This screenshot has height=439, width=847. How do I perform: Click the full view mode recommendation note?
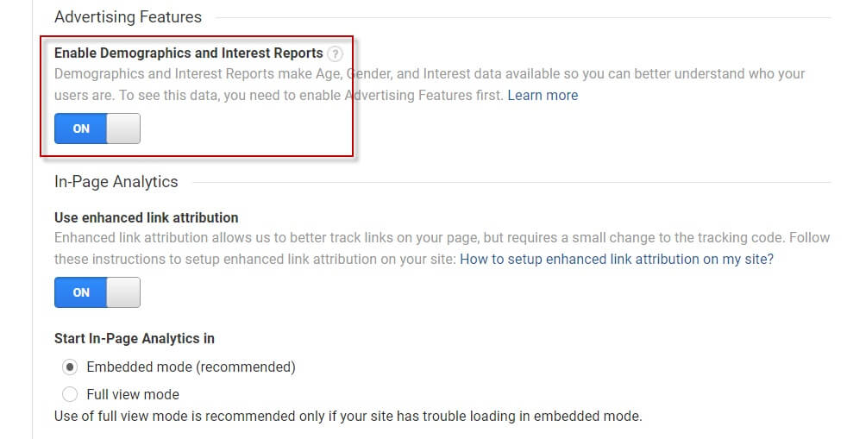[348, 417]
